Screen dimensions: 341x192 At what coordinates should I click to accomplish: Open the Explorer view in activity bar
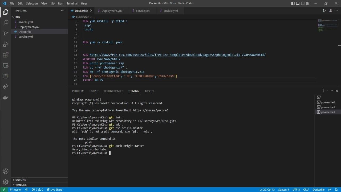pos(6,12)
